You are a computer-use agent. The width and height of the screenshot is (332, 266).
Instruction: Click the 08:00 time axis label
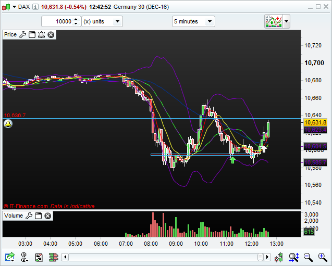tap(151, 244)
